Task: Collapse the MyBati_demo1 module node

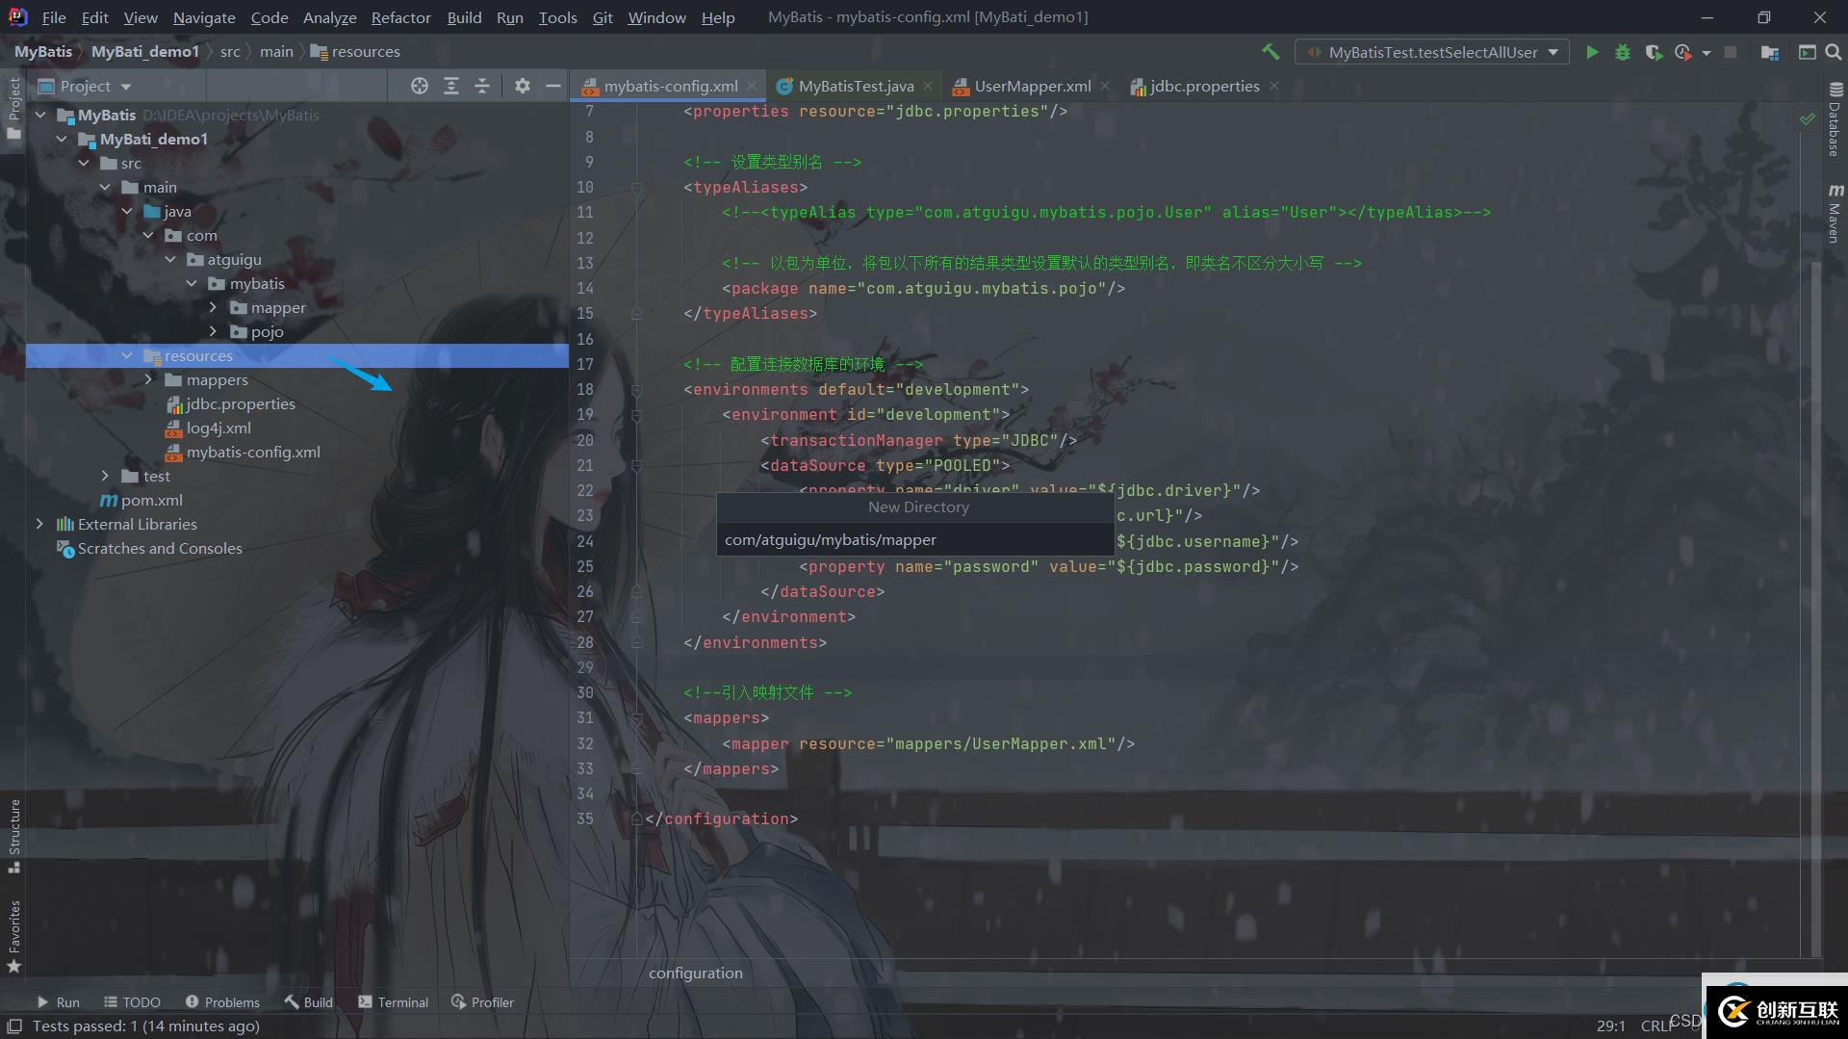Action: coord(63,139)
